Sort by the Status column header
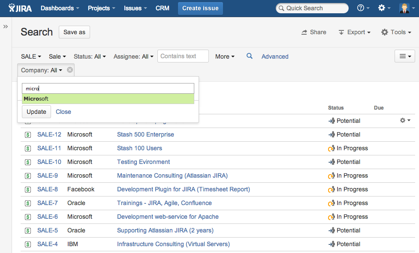This screenshot has width=419, height=253. click(336, 108)
